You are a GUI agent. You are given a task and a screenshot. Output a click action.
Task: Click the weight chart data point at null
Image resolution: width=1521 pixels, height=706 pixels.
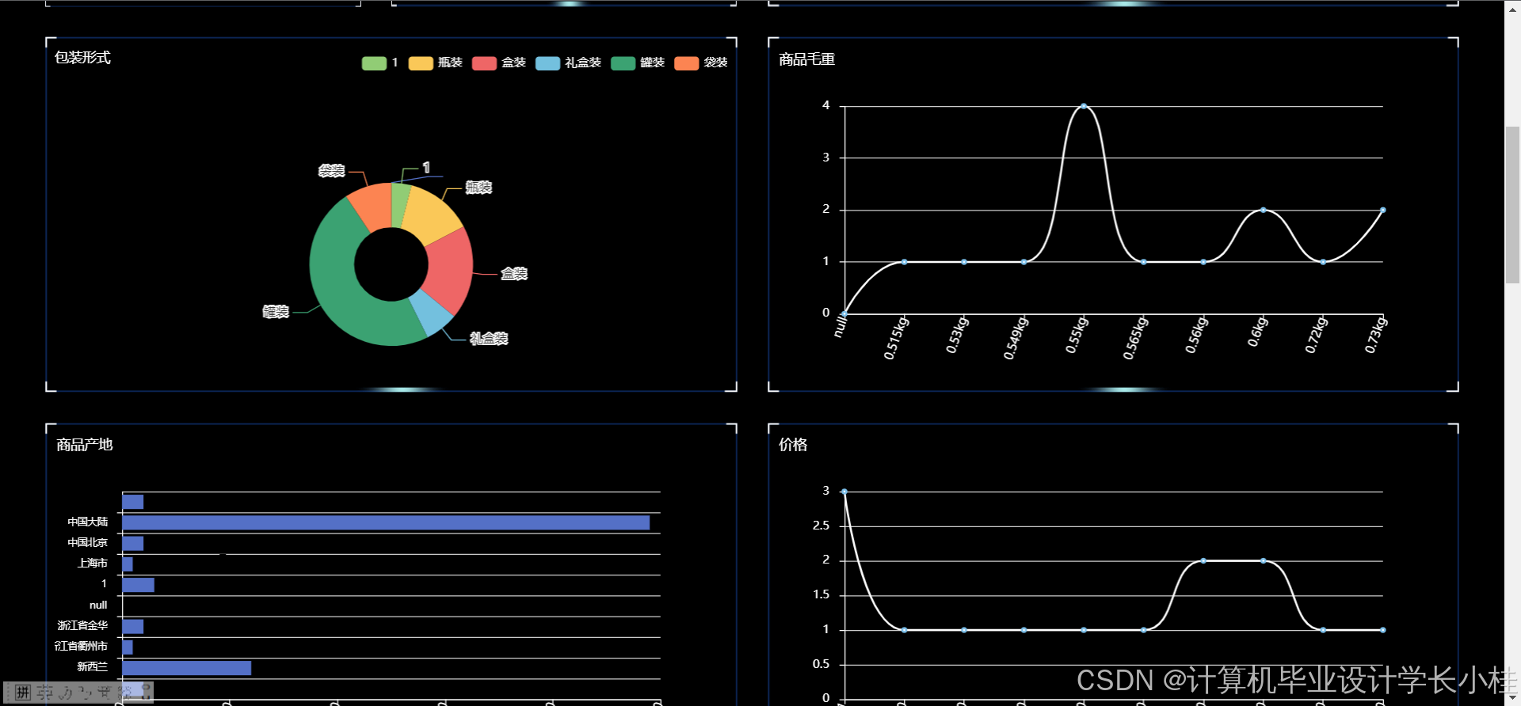click(x=844, y=313)
